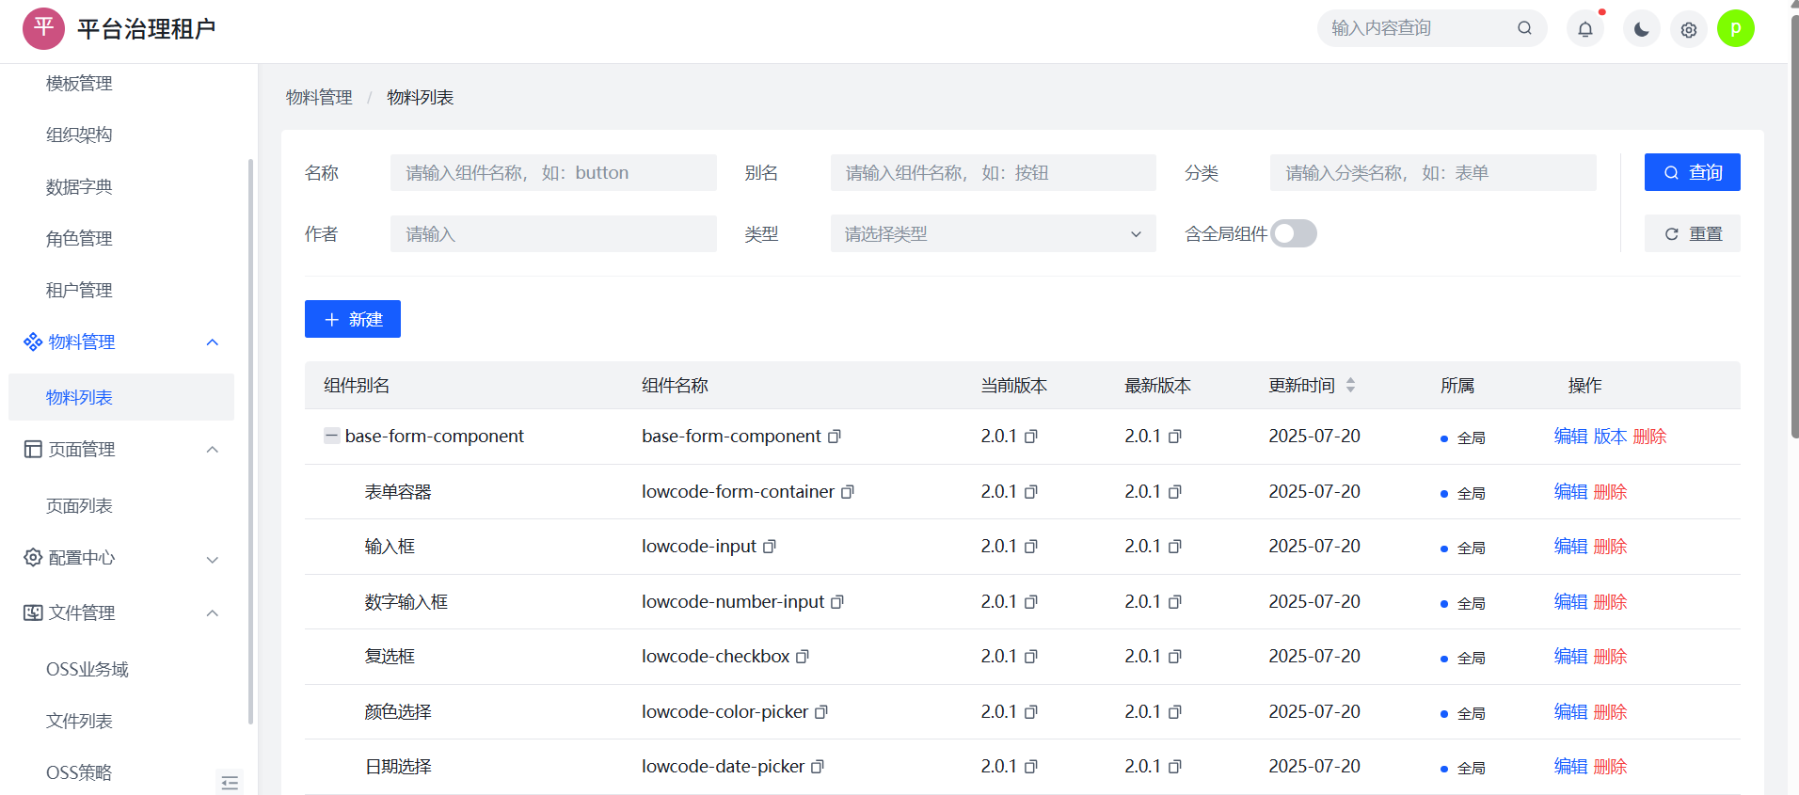1799x795 pixels.
Task: Click the green user avatar
Action: [x=1735, y=28]
